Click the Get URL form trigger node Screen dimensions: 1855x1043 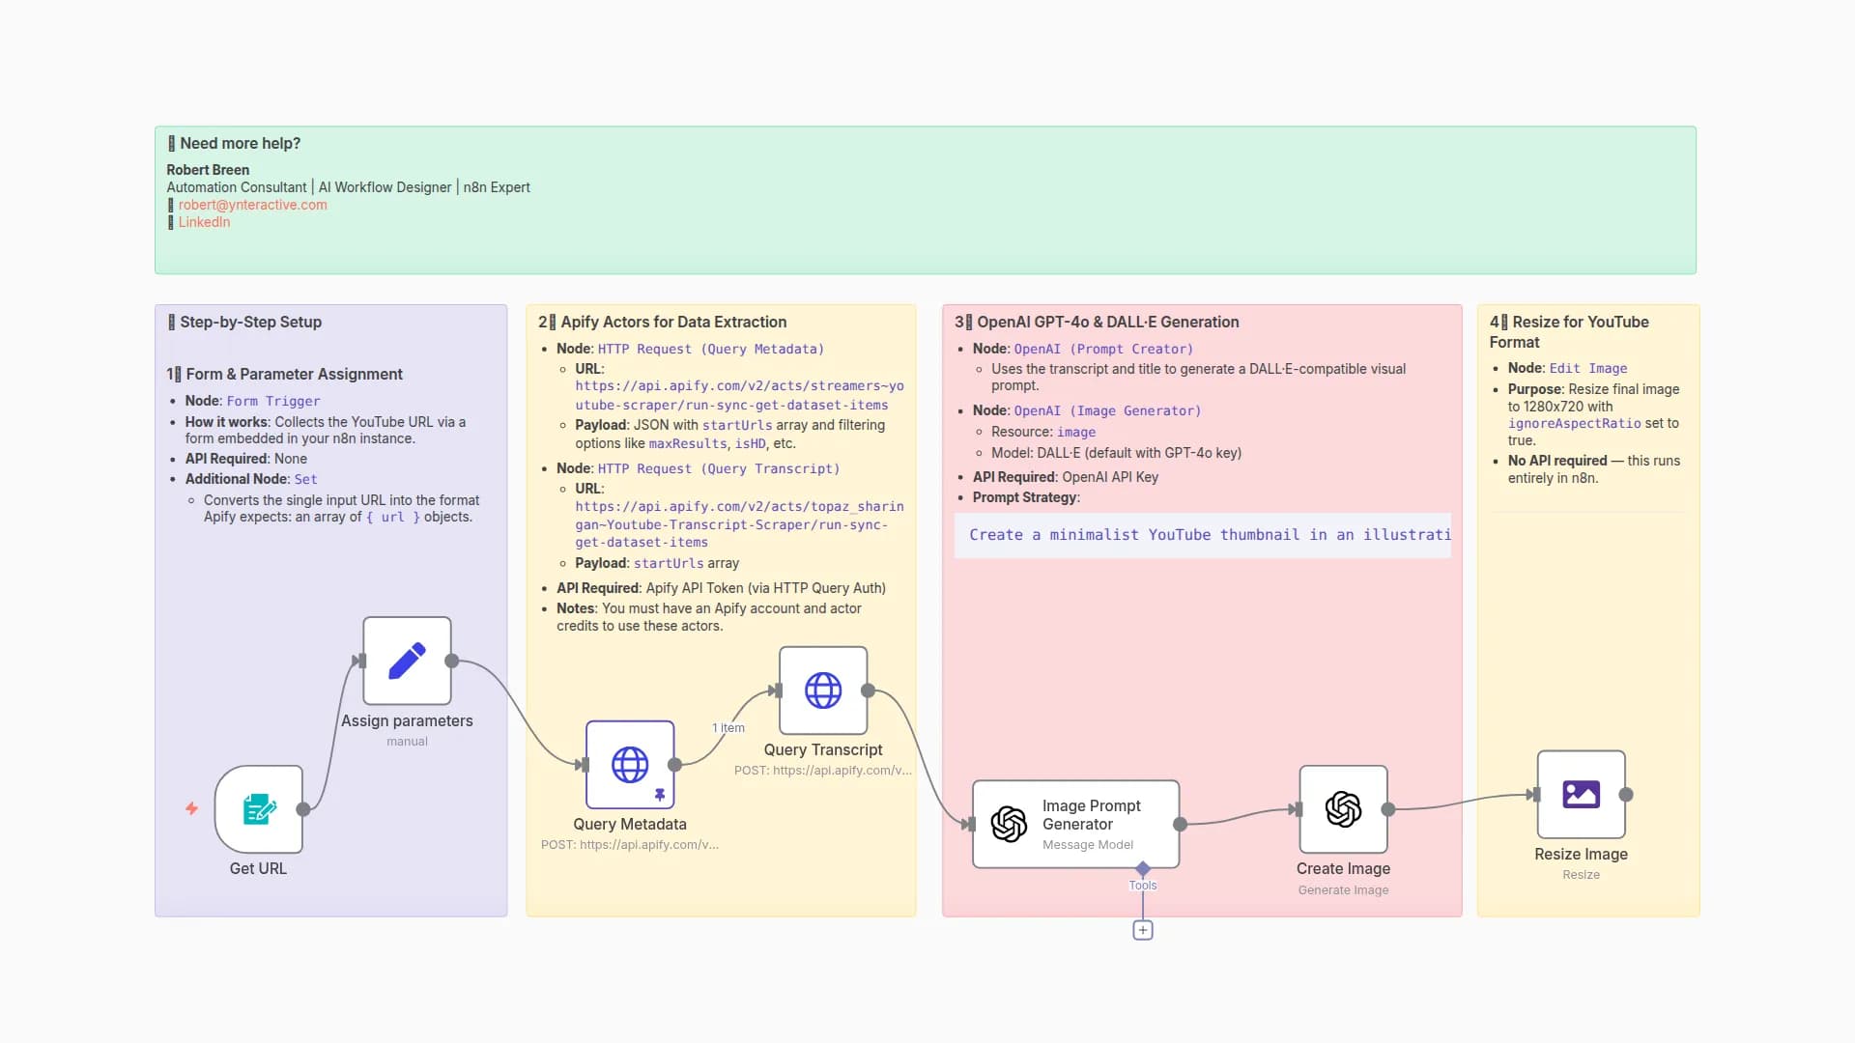click(258, 809)
